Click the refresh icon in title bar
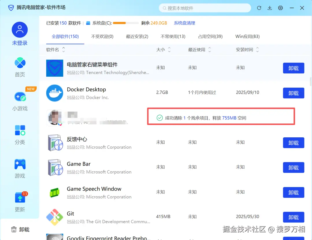Viewport: 312px width, 240px height. 259,8
